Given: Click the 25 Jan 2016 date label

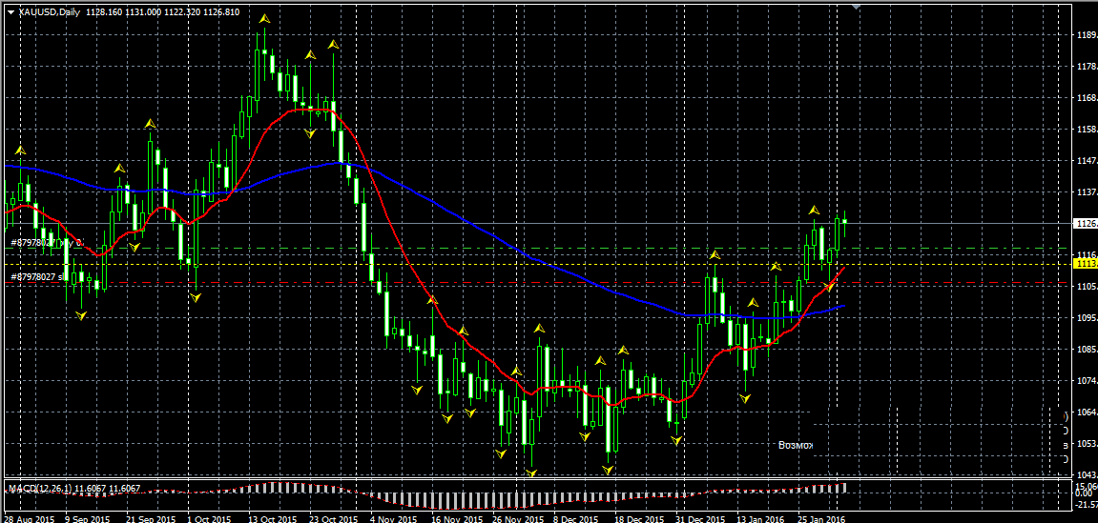Looking at the screenshot, I should [x=822, y=519].
